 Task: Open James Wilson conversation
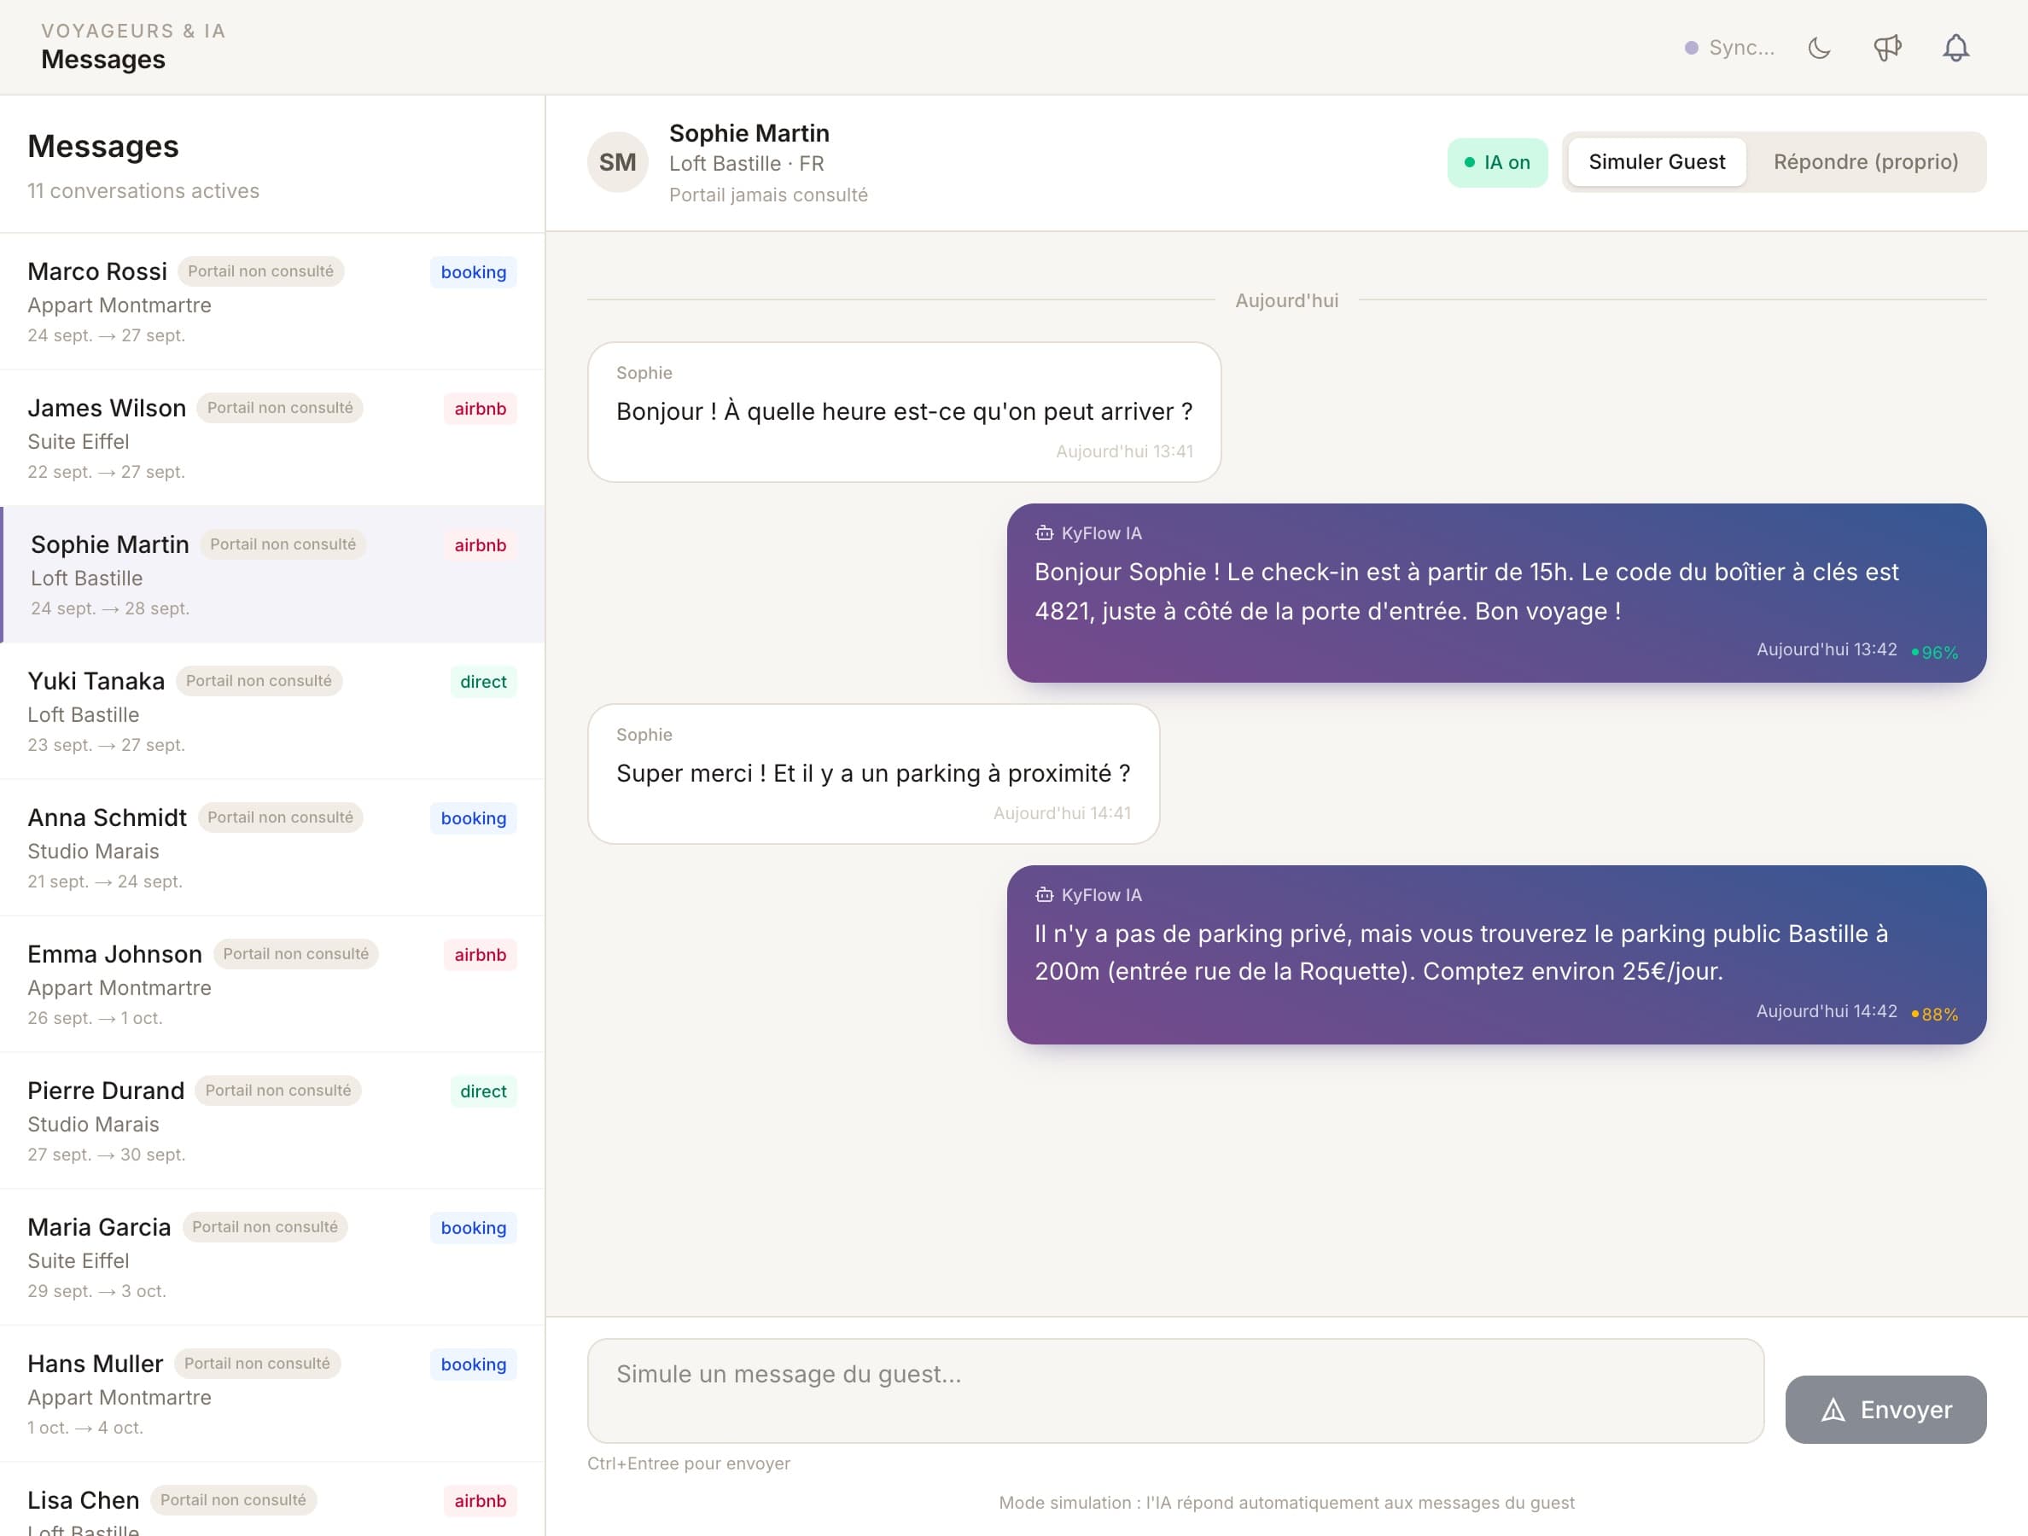pos(272,438)
